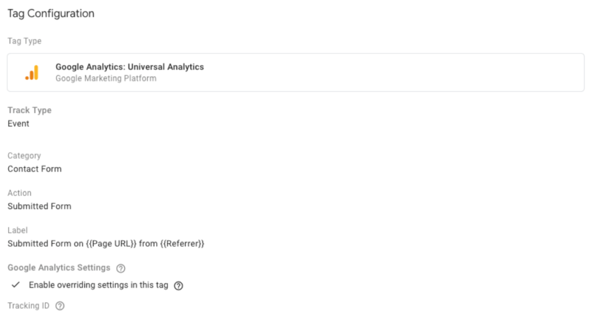Click the Contact Form category value

pos(34,169)
